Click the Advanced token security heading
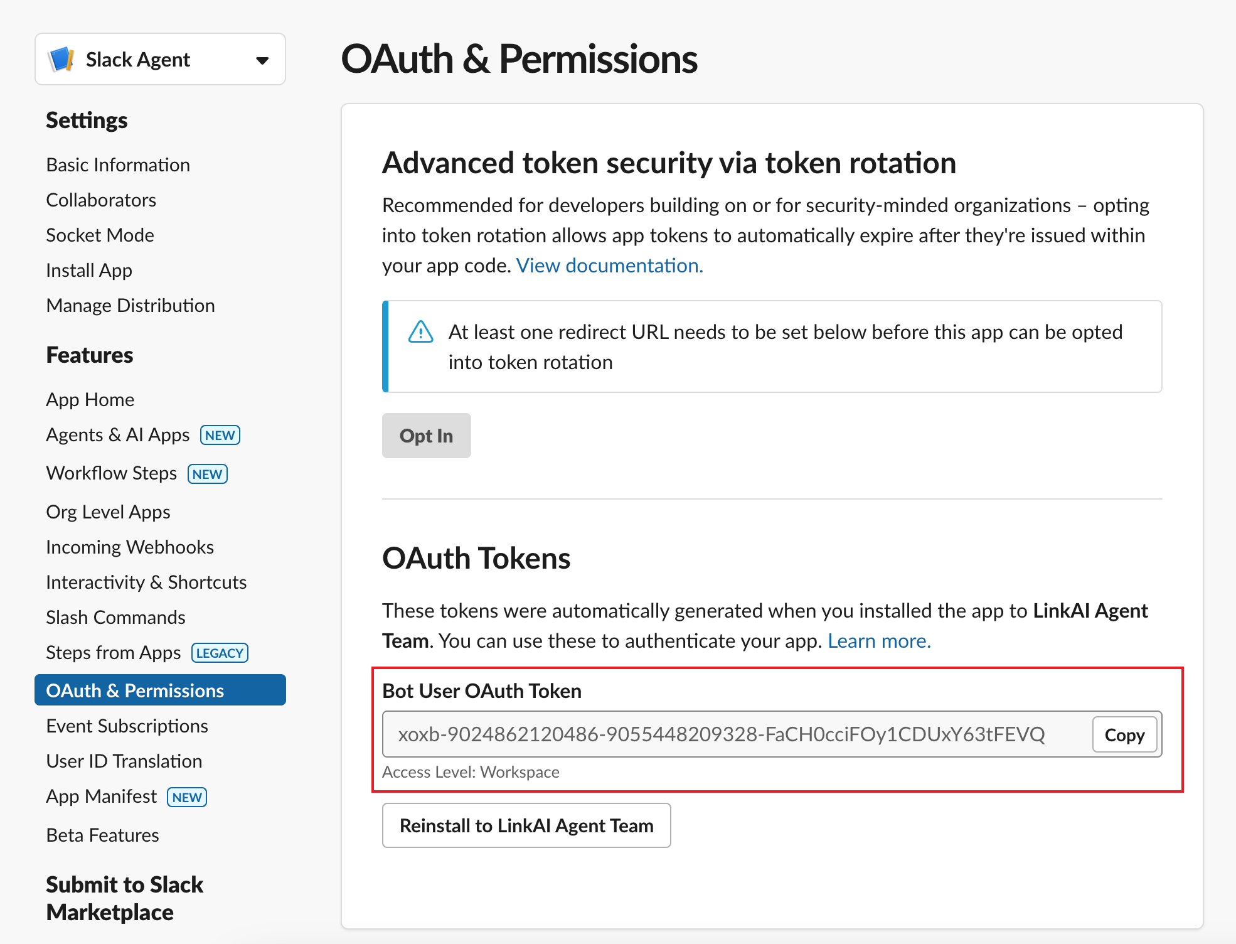1236x944 pixels. (669, 163)
